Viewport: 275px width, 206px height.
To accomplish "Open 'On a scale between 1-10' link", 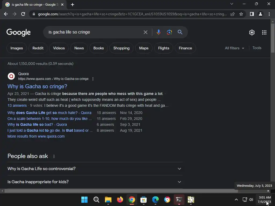I will coord(49,119).
